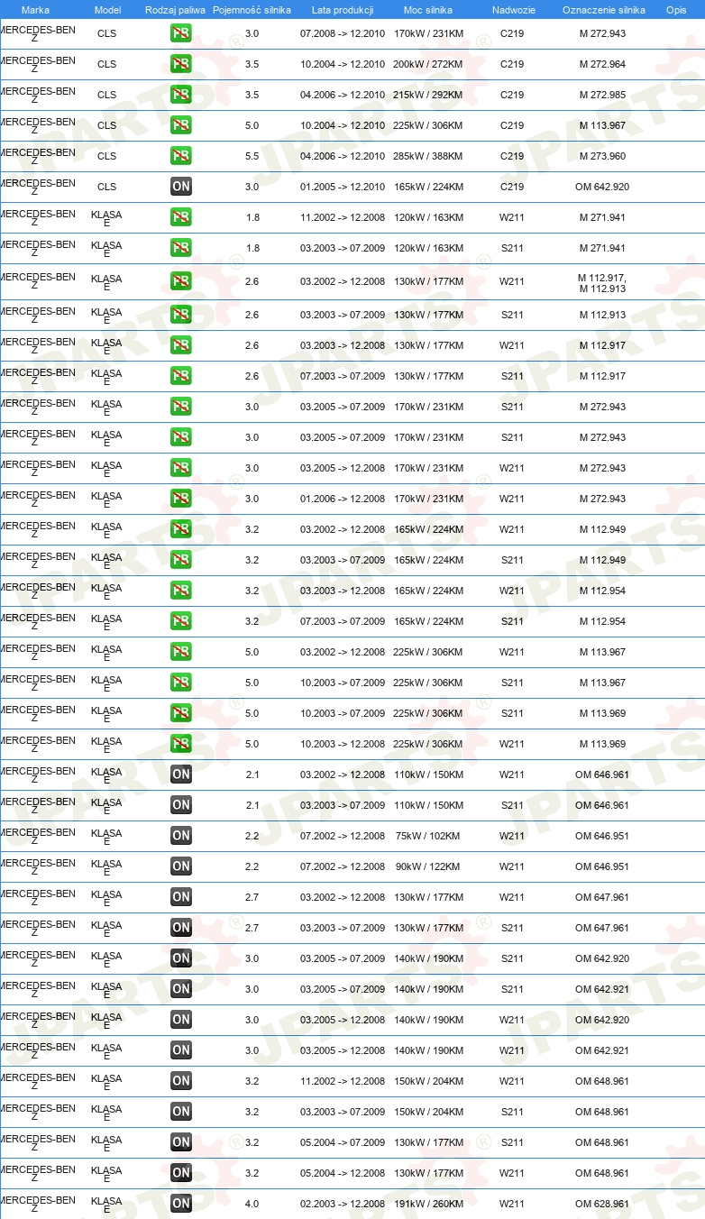Image resolution: width=705 pixels, height=1219 pixels.
Task: Click diesel ON icon in 2.7 S211 row
Action: (x=181, y=928)
